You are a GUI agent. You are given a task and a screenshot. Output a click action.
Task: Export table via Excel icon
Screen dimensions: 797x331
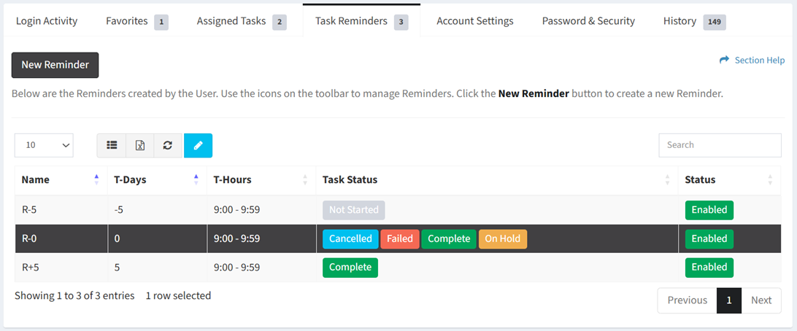click(x=140, y=145)
